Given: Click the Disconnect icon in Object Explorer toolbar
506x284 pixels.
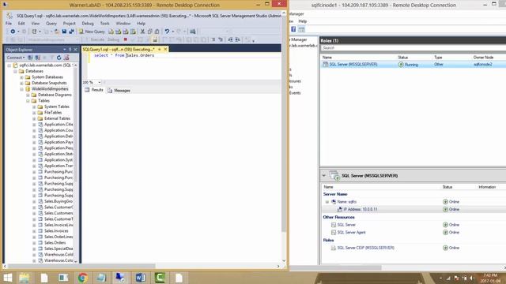Looking at the screenshot, I should (37, 58).
